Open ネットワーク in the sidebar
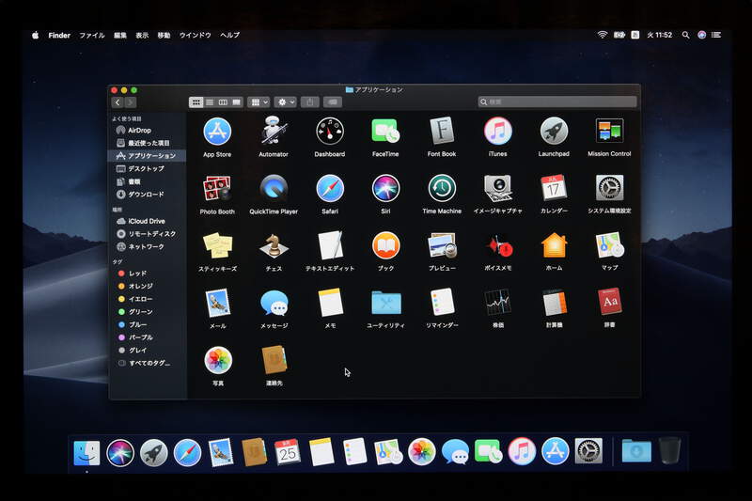The width and height of the screenshot is (752, 501). coord(148,246)
